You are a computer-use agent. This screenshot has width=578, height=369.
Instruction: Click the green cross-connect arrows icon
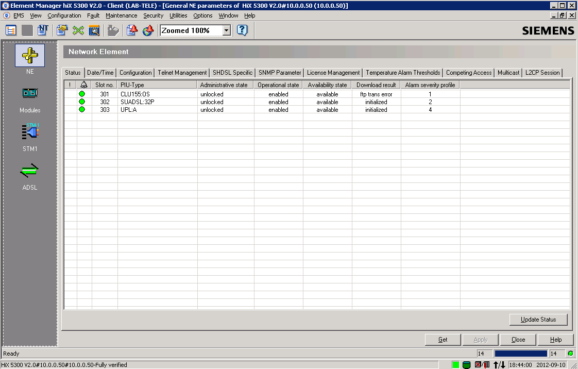78,30
